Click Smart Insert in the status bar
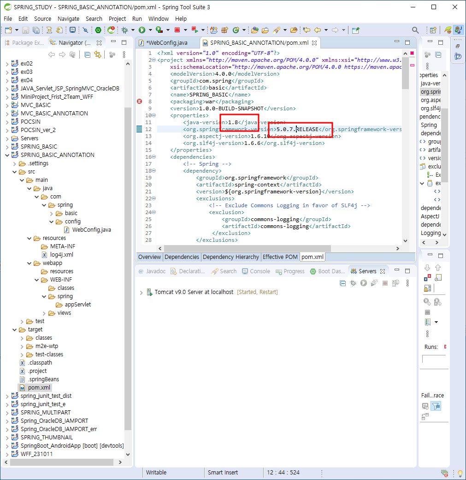Screen dimensions: 466x480 (223, 472)
